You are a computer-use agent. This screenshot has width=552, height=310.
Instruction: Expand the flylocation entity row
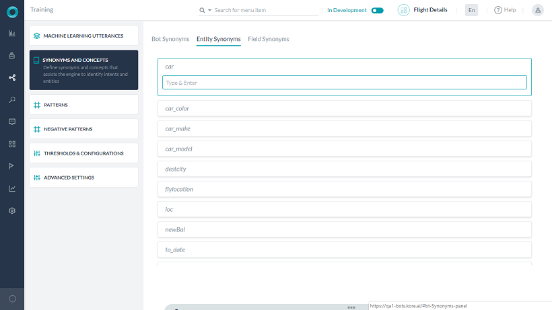344,189
